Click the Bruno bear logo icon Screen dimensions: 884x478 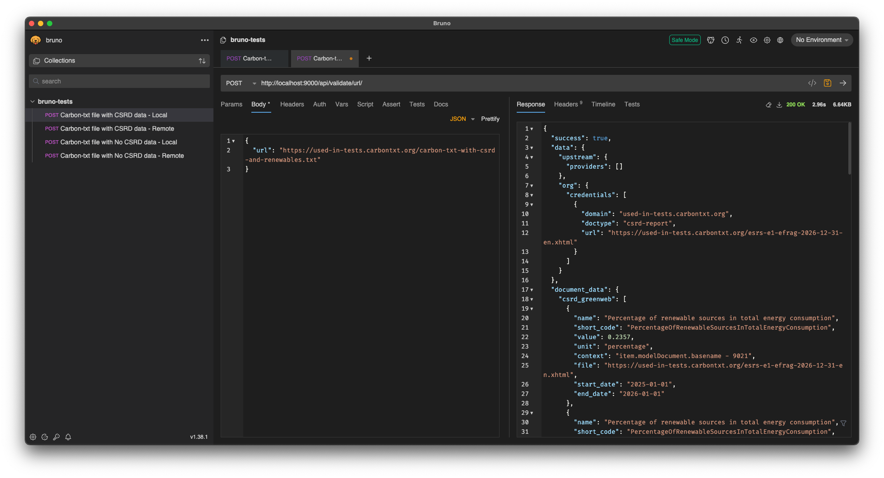tap(36, 40)
